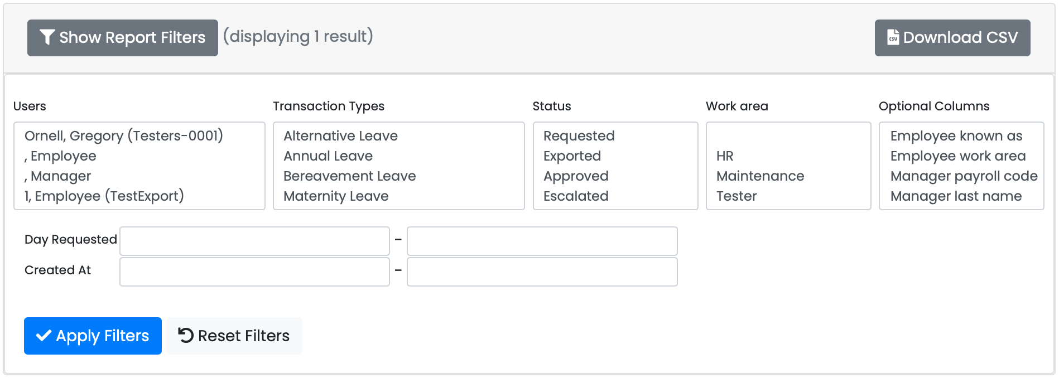Image resolution: width=1059 pixels, height=378 pixels.
Task: Click the CSV file icon
Action: coord(893,37)
